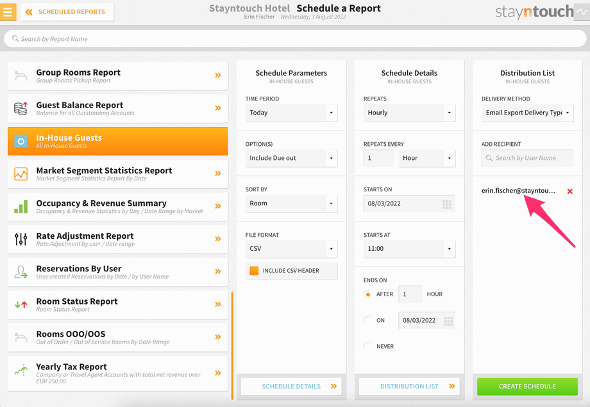Open the File Format dropdown showing CSV
590x407 pixels.
coord(291,248)
